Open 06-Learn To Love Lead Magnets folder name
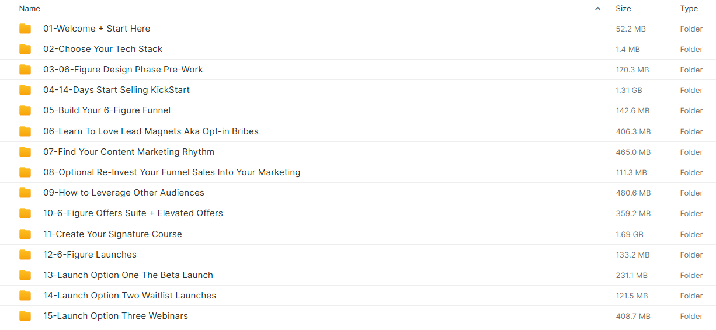This screenshot has height=330, width=716. 151,131
